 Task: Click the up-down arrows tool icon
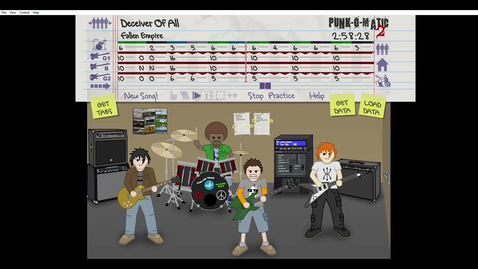pos(209,96)
